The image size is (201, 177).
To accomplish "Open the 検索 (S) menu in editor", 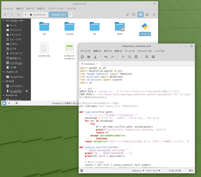I will (x=118, y=51).
